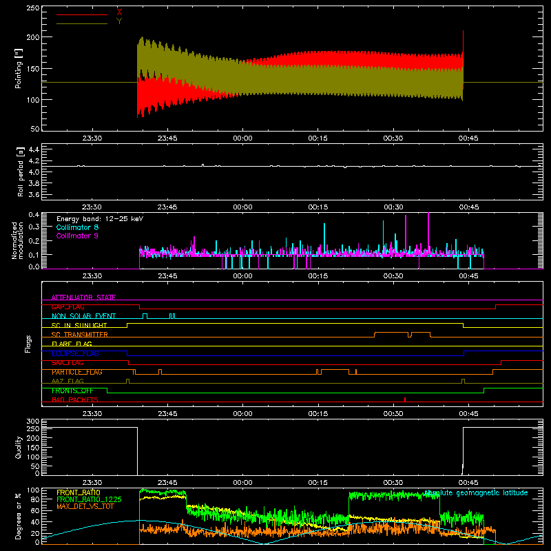Click the red X spike at Pointing plot end
Screen dimensions: 551x551
(x=463, y=42)
